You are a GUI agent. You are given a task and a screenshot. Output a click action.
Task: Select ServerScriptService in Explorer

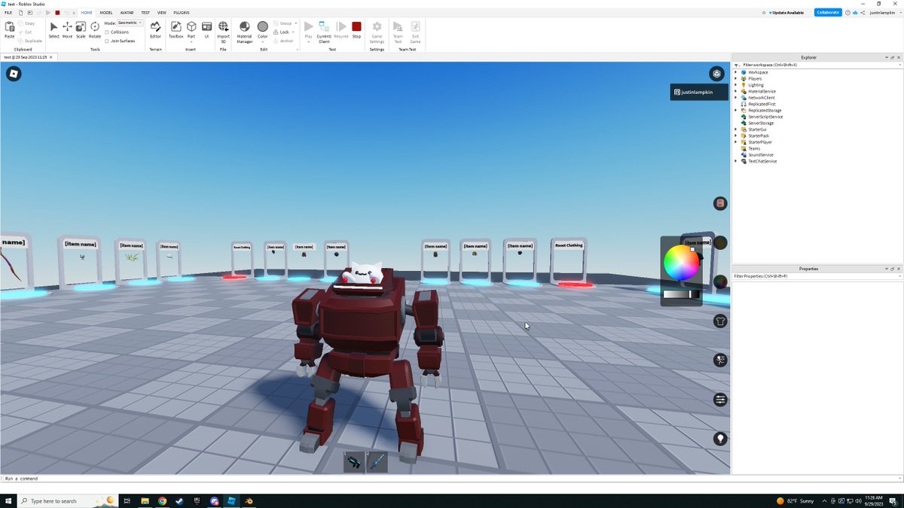tap(765, 117)
